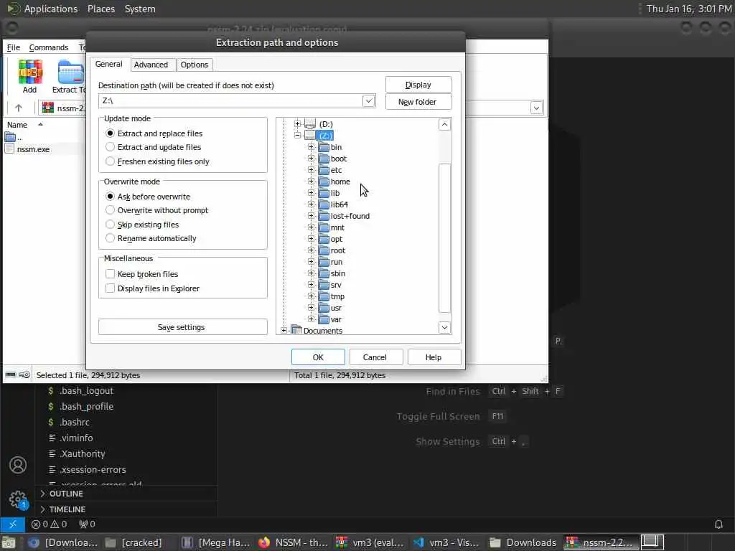This screenshot has height=551, width=735.
Task: Click the Add archive icon in WinRAR
Action: (x=30, y=72)
